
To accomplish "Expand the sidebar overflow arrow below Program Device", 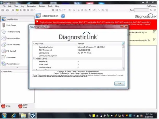I will pyautogui.click(x=17, y=68).
